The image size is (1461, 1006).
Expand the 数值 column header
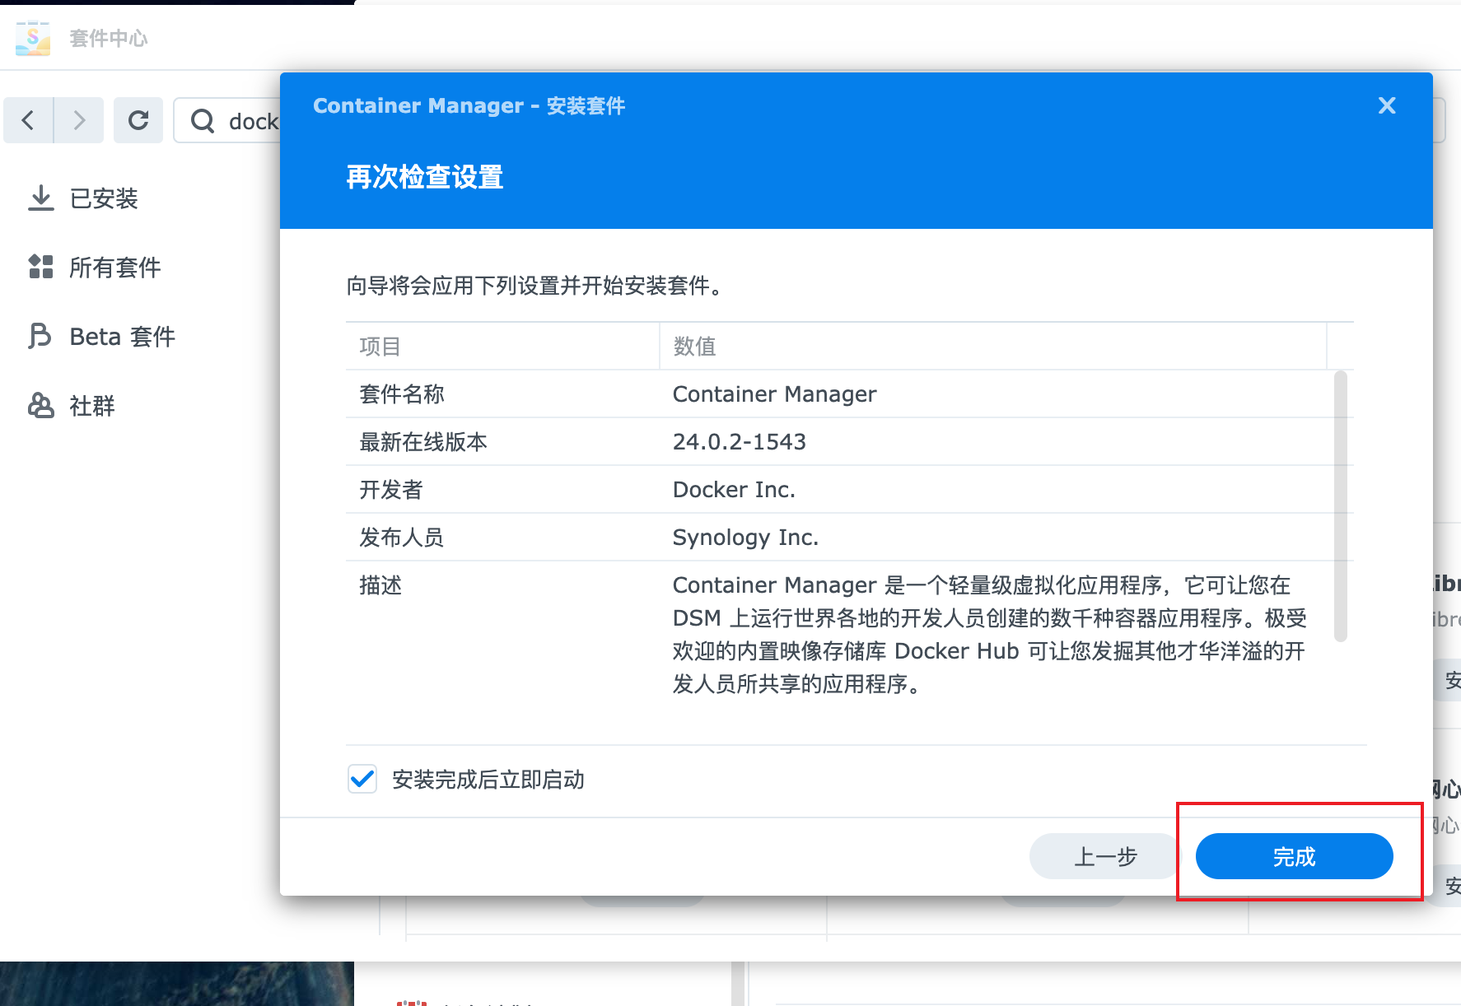click(695, 346)
